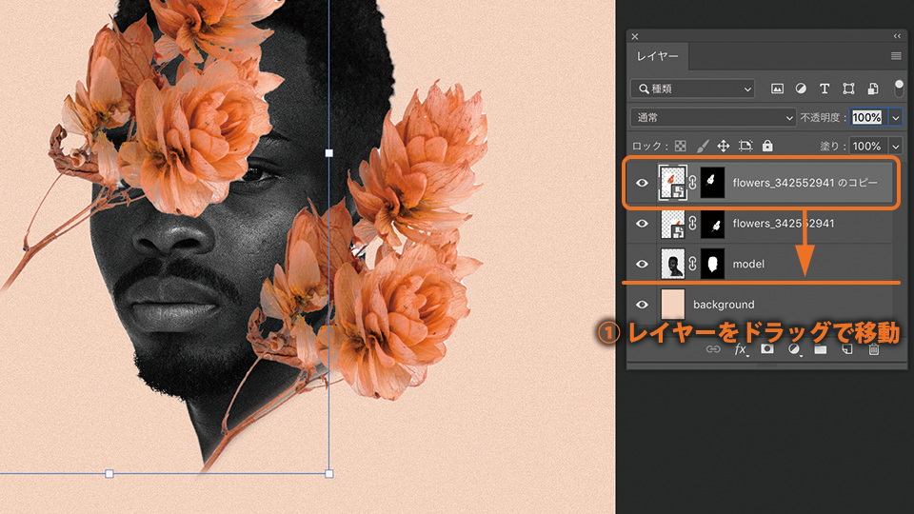
Task: Open the Layers panel options menu
Action: tap(896, 56)
